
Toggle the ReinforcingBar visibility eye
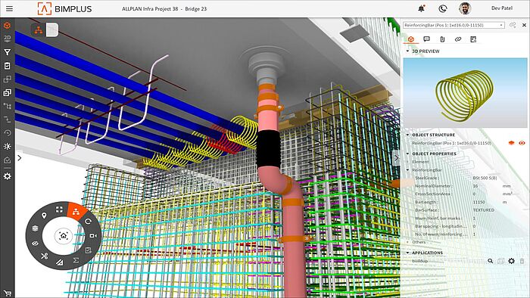click(x=522, y=143)
